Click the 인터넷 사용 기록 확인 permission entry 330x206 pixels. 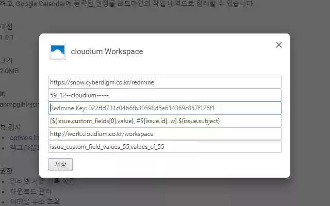[x=42, y=181]
